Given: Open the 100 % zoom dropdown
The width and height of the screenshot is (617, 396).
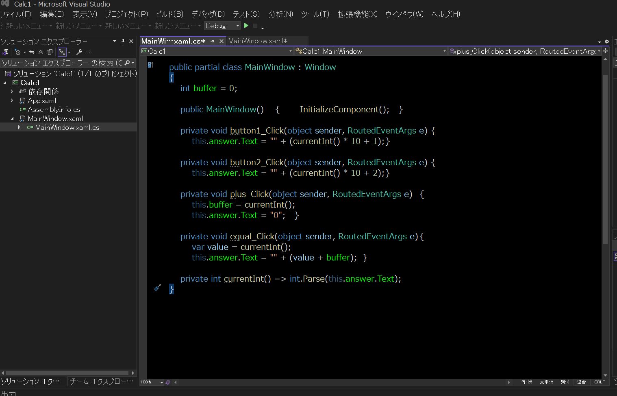Looking at the screenshot, I should (152, 382).
